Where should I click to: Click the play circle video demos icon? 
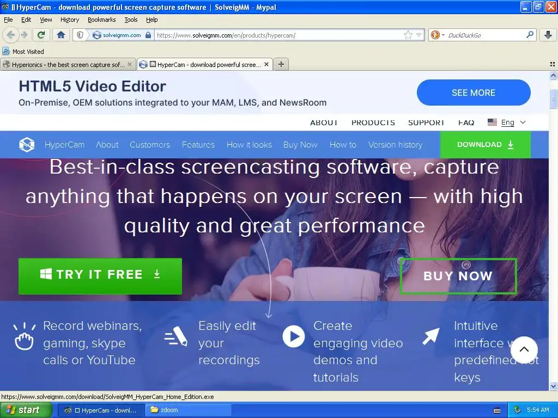tap(294, 336)
